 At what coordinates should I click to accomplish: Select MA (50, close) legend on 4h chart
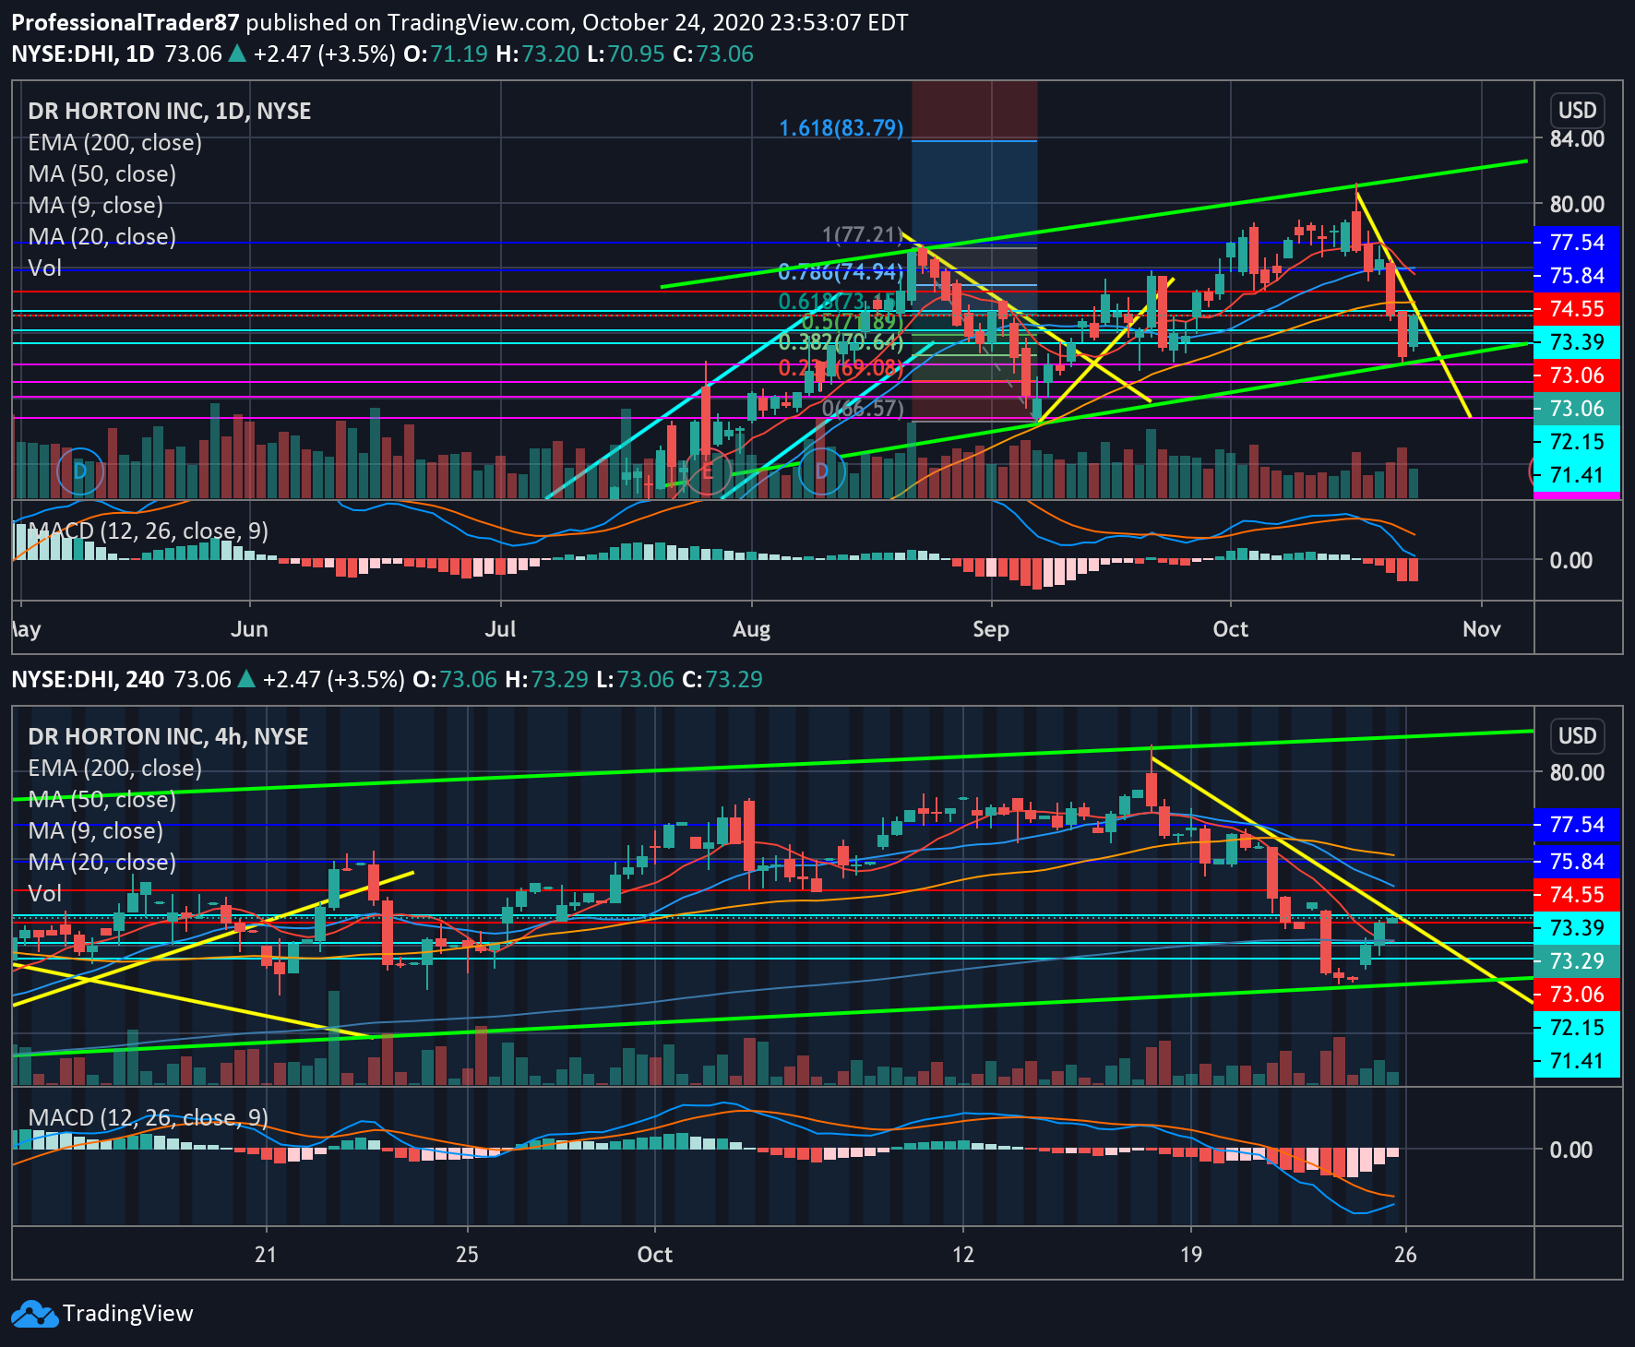coord(102,800)
